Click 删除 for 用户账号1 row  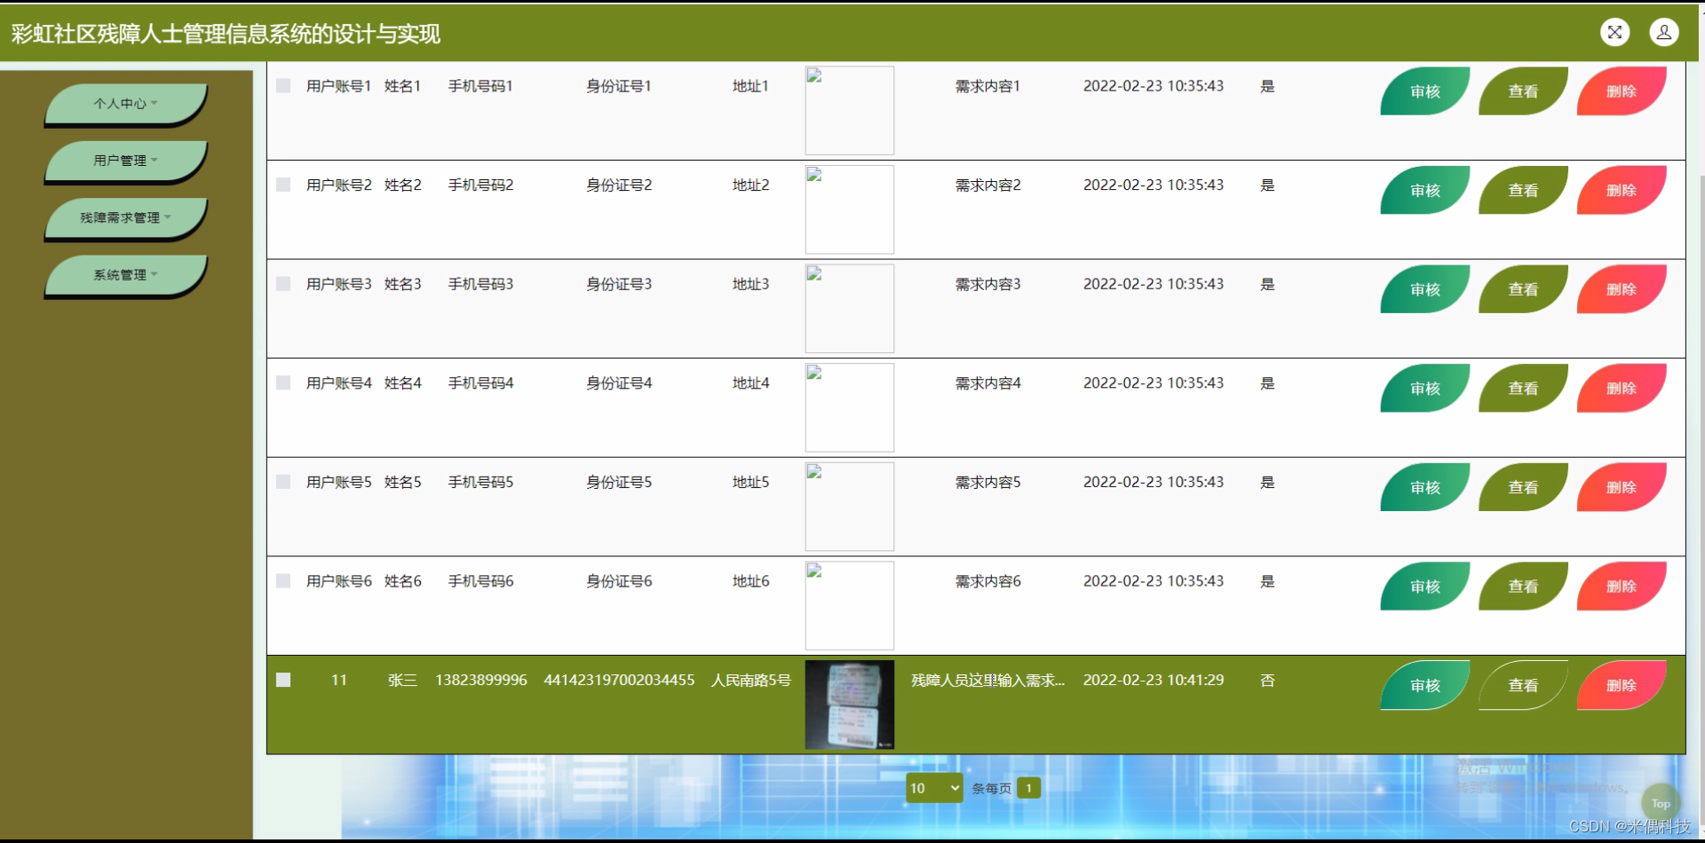point(1622,91)
